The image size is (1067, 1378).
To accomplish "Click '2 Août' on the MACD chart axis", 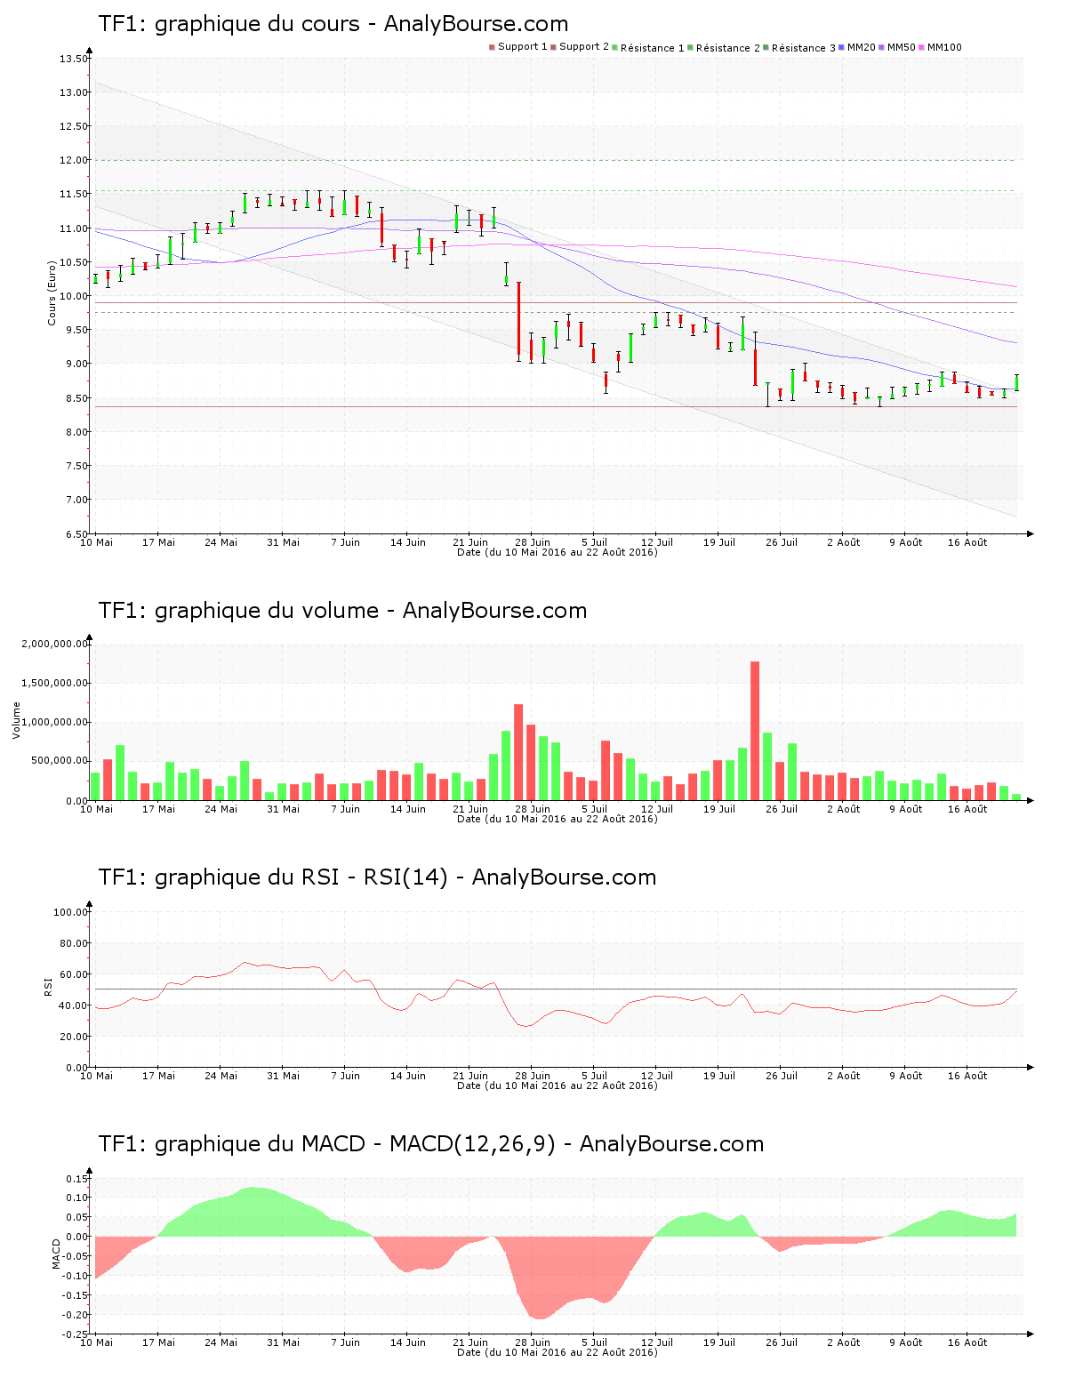I will click(x=844, y=1342).
